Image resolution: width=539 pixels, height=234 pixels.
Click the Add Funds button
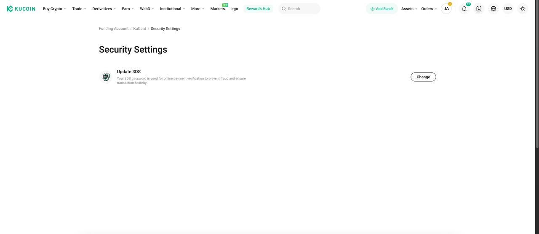[x=382, y=9]
